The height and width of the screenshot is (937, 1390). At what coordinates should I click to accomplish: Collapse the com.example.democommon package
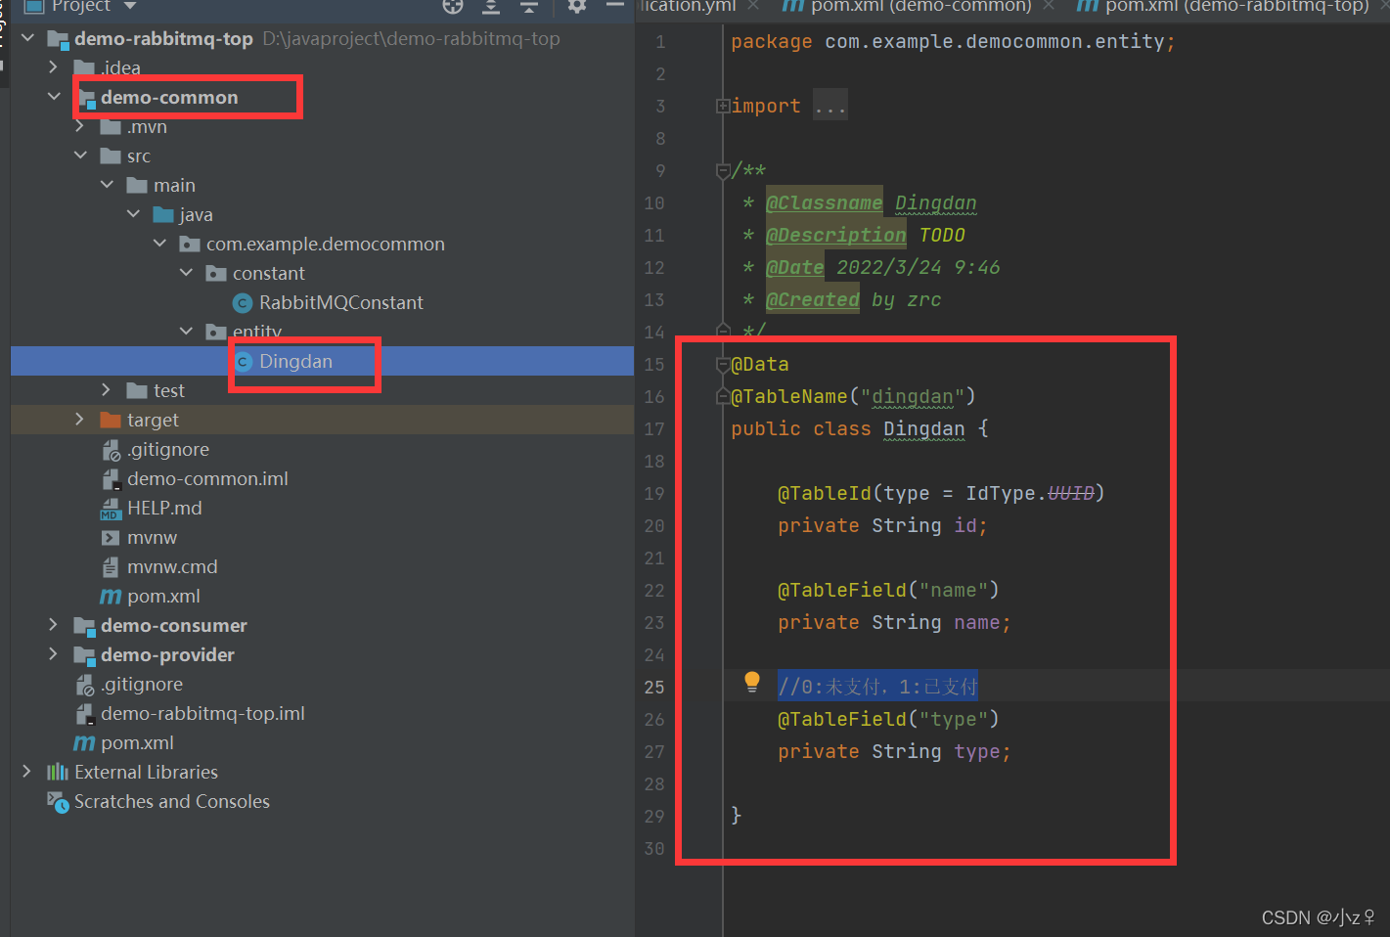159,244
